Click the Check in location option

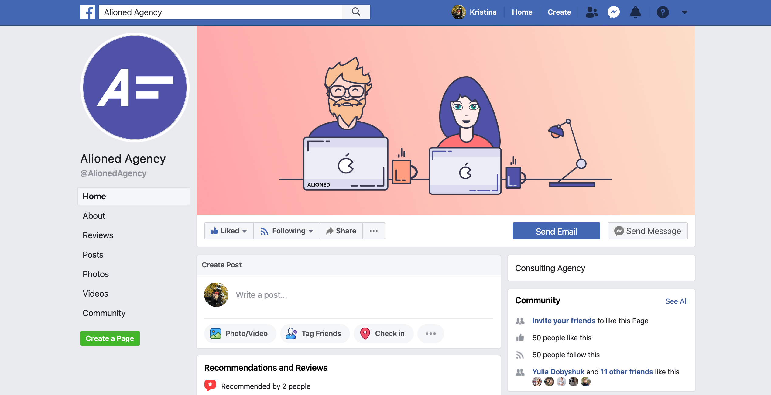[x=383, y=333]
